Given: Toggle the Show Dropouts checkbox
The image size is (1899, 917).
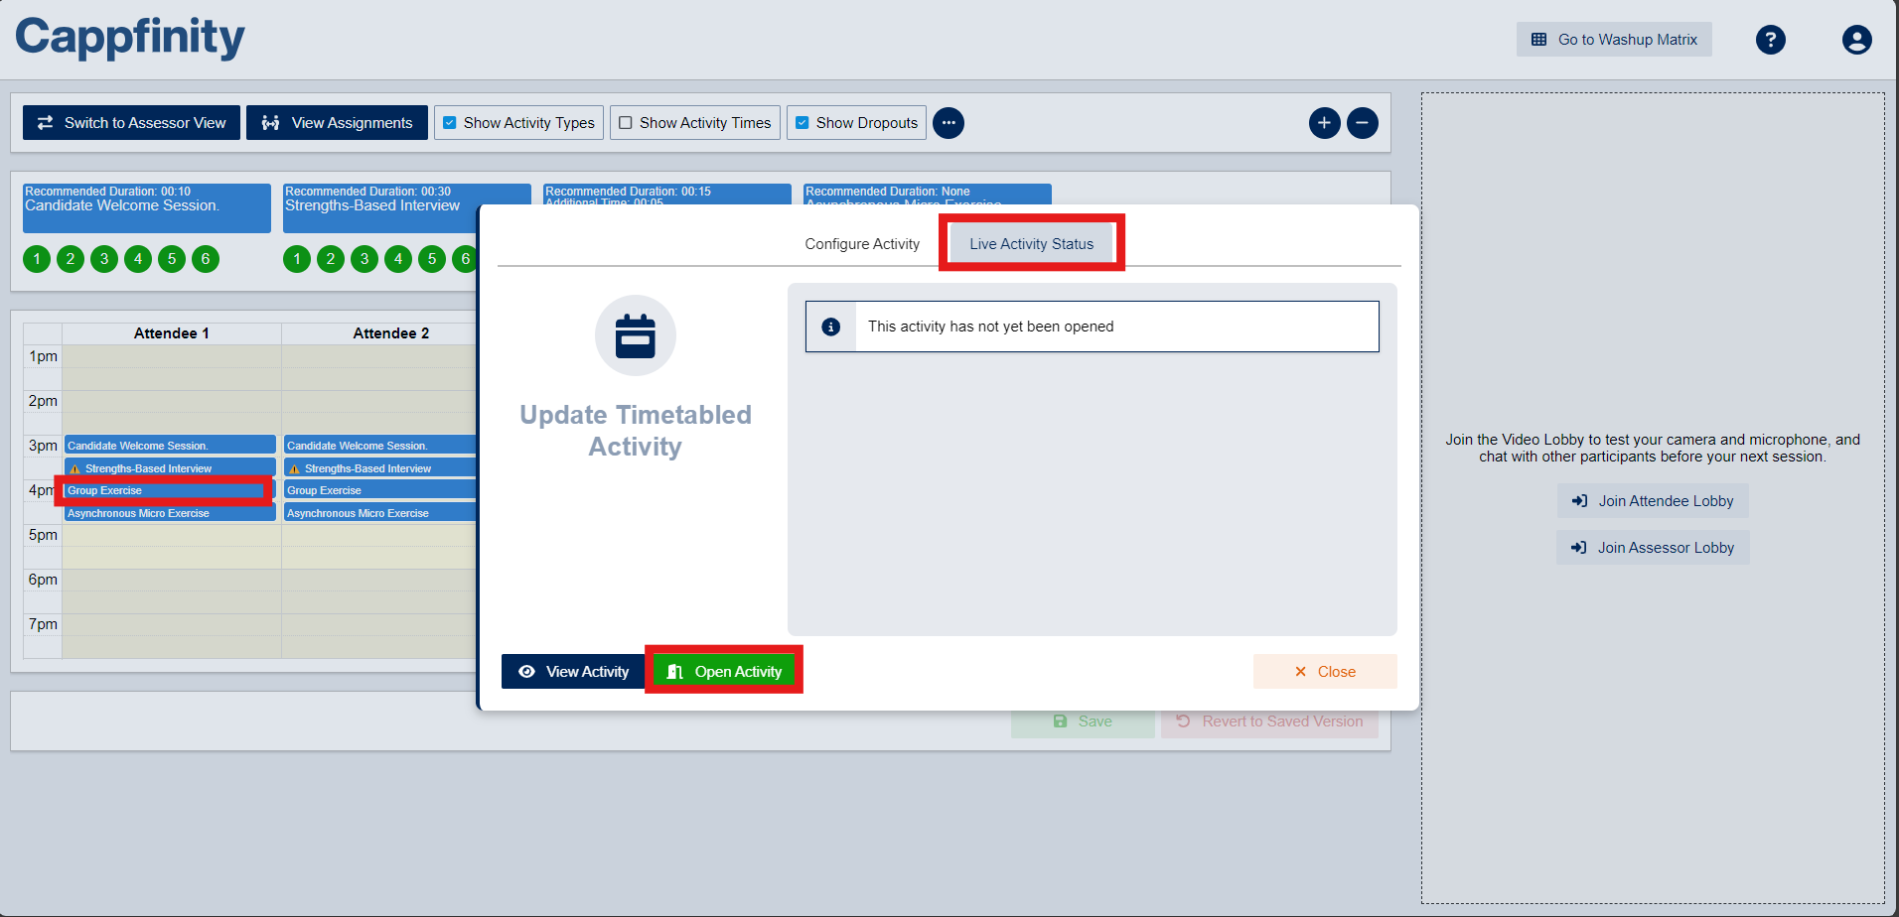Looking at the screenshot, I should (803, 123).
